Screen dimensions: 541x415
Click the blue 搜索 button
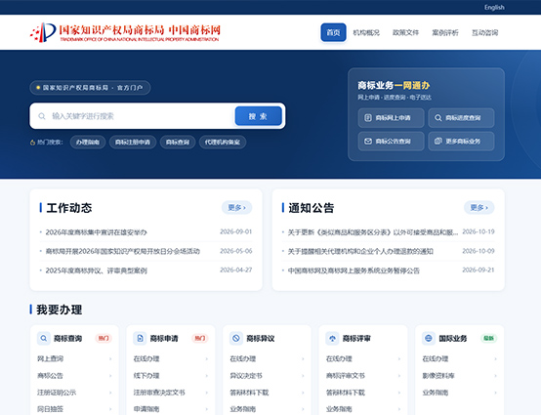[x=259, y=116]
